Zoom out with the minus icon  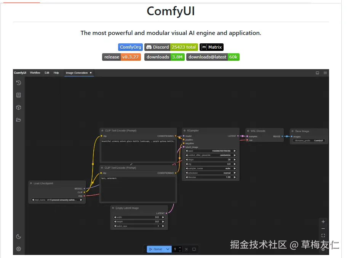pos(323,229)
